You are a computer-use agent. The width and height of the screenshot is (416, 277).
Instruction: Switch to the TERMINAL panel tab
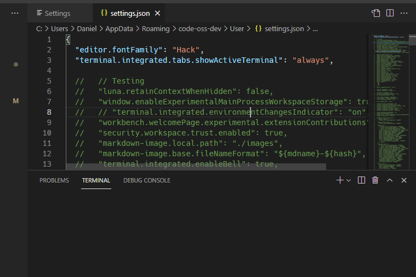[96, 180]
